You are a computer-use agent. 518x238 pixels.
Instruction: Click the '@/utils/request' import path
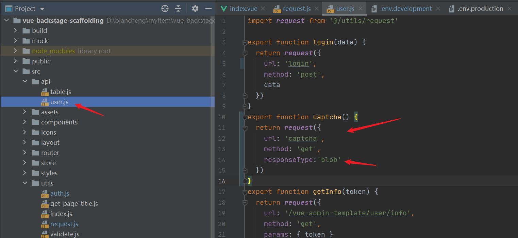(364, 21)
